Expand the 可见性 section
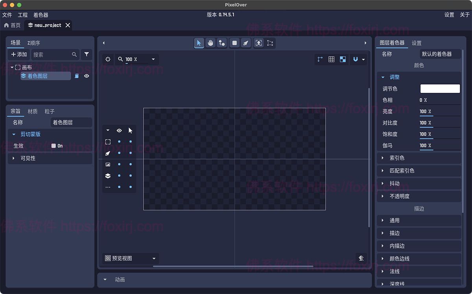This screenshot has height=294, width=472. point(28,158)
